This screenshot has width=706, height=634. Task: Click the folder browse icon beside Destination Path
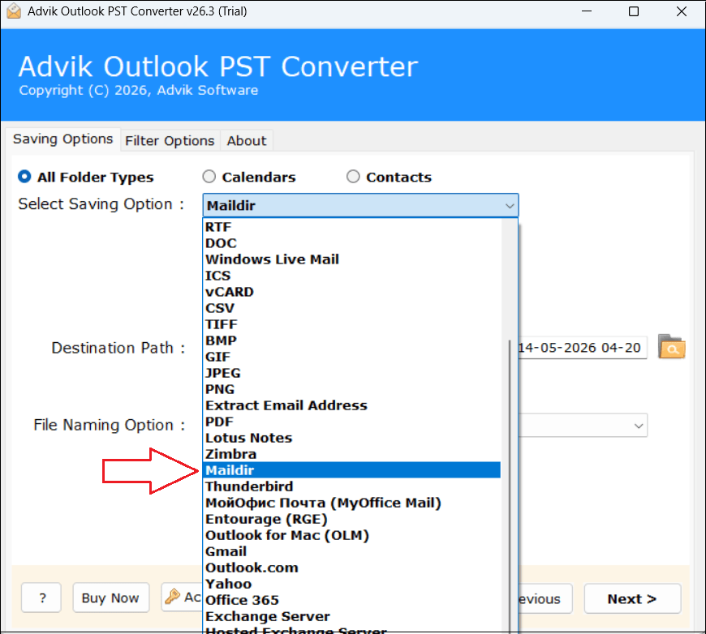pos(671,347)
